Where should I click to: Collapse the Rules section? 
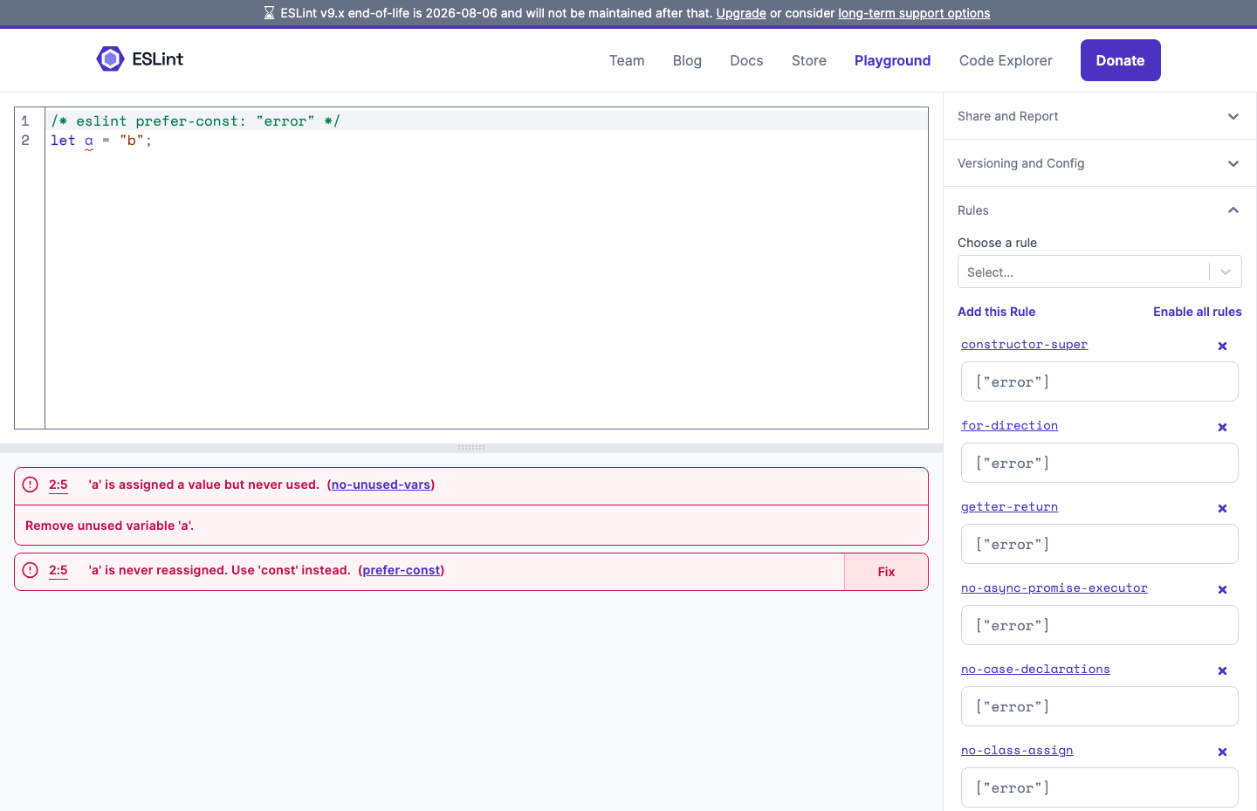(x=1100, y=210)
